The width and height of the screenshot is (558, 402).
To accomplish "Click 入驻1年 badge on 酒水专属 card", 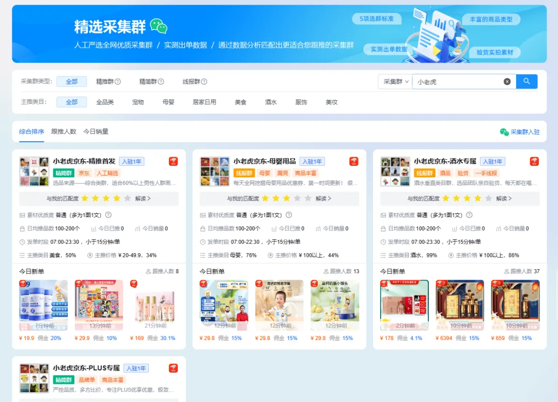I will (x=492, y=162).
